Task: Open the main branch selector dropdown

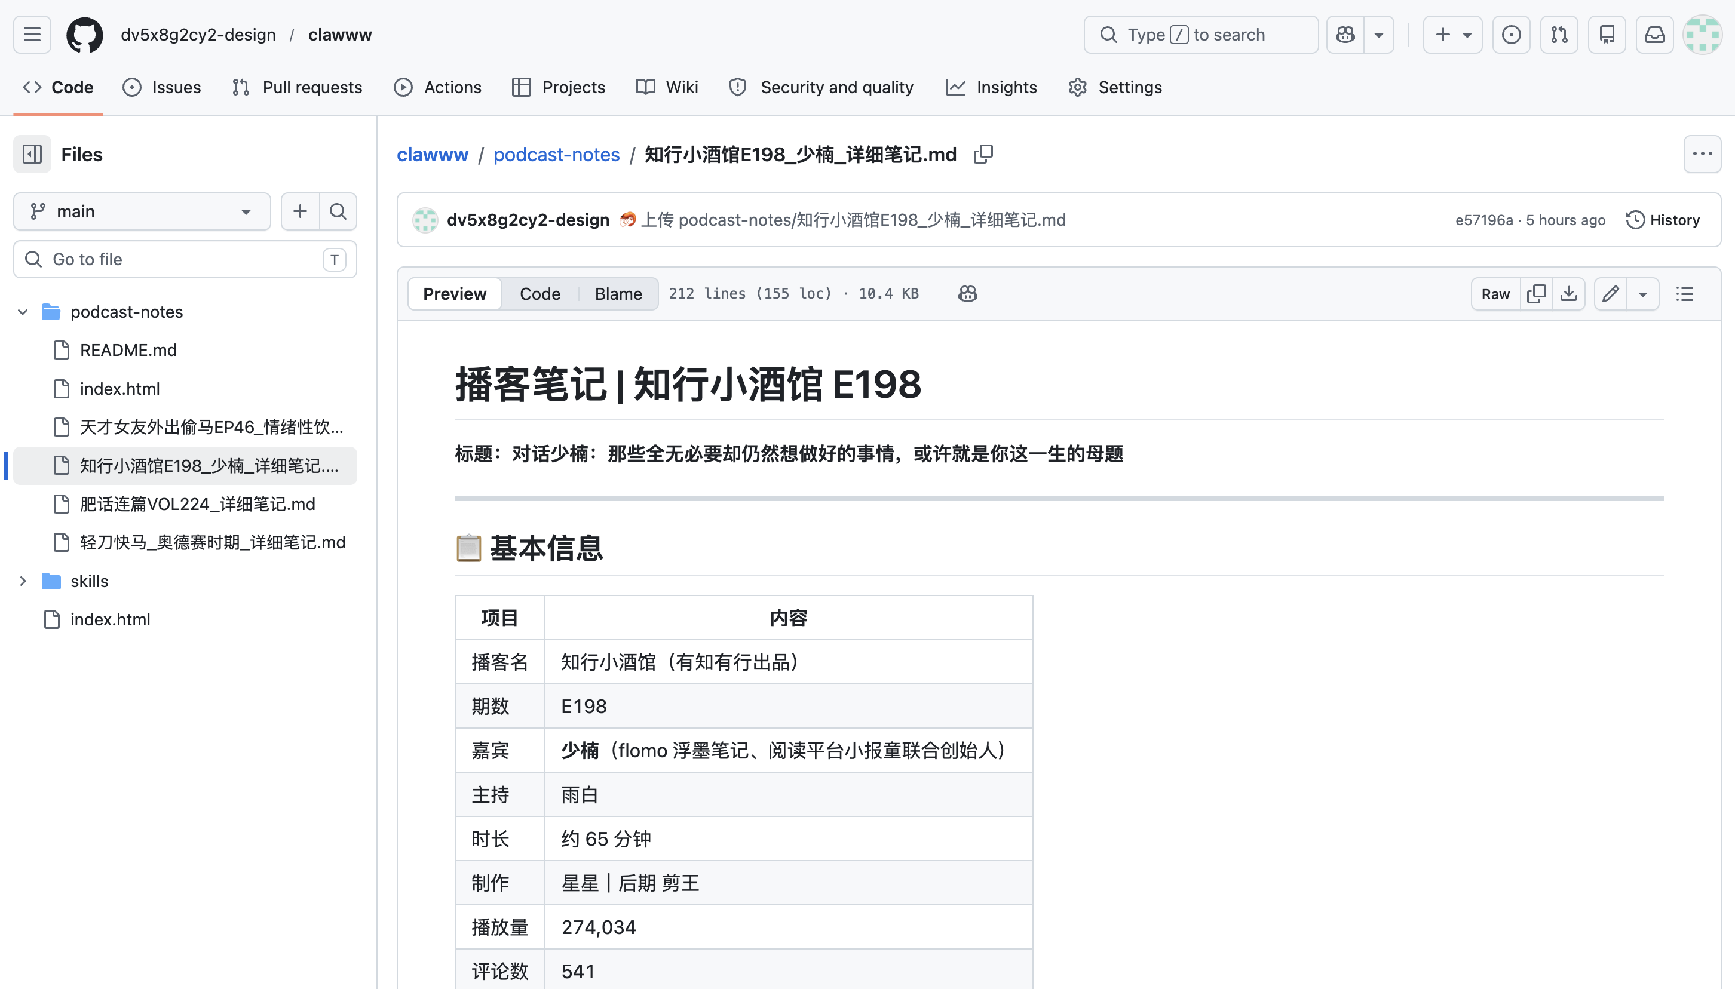Action: pyautogui.click(x=142, y=211)
